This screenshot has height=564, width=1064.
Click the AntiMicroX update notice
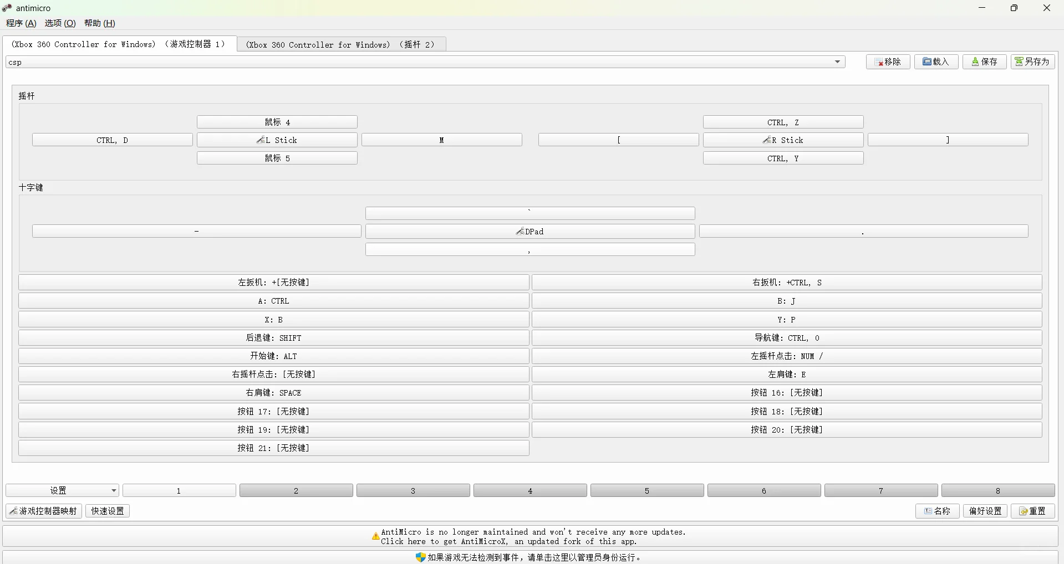click(531, 536)
